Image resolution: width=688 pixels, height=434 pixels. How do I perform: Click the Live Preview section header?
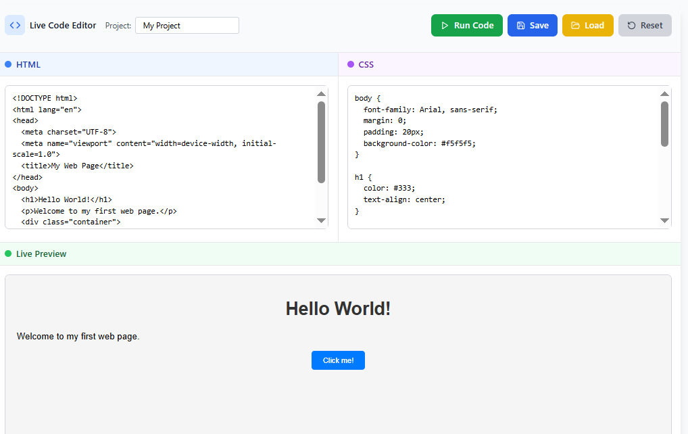point(43,254)
